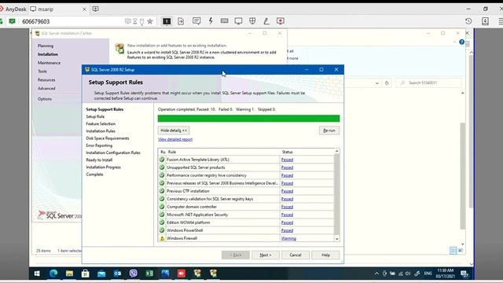Open Warning status link for Windows Firewall
Viewport: 503px width, 283px height.
tap(288, 238)
